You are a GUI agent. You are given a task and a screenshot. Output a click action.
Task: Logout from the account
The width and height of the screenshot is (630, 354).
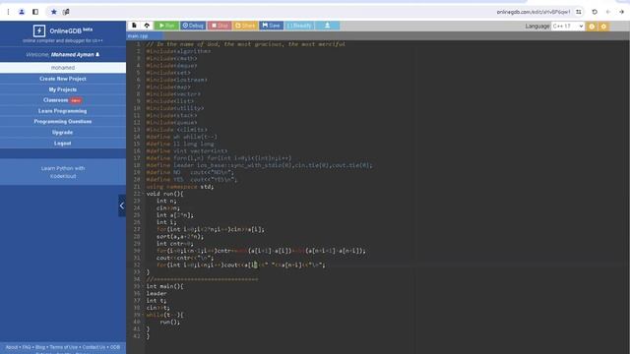point(63,144)
